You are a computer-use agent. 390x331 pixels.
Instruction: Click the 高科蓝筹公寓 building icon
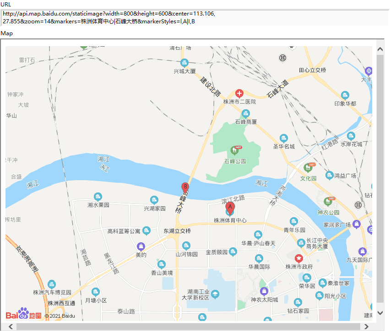coord(146,230)
